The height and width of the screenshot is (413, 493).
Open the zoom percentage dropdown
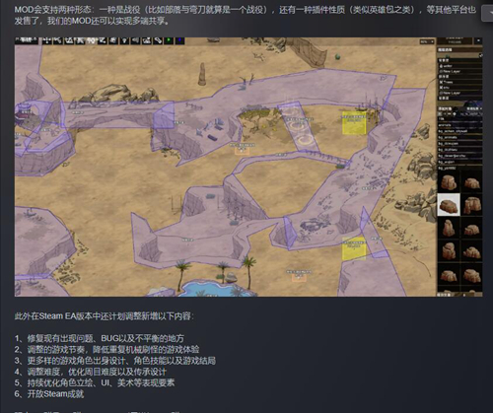[x=427, y=41]
